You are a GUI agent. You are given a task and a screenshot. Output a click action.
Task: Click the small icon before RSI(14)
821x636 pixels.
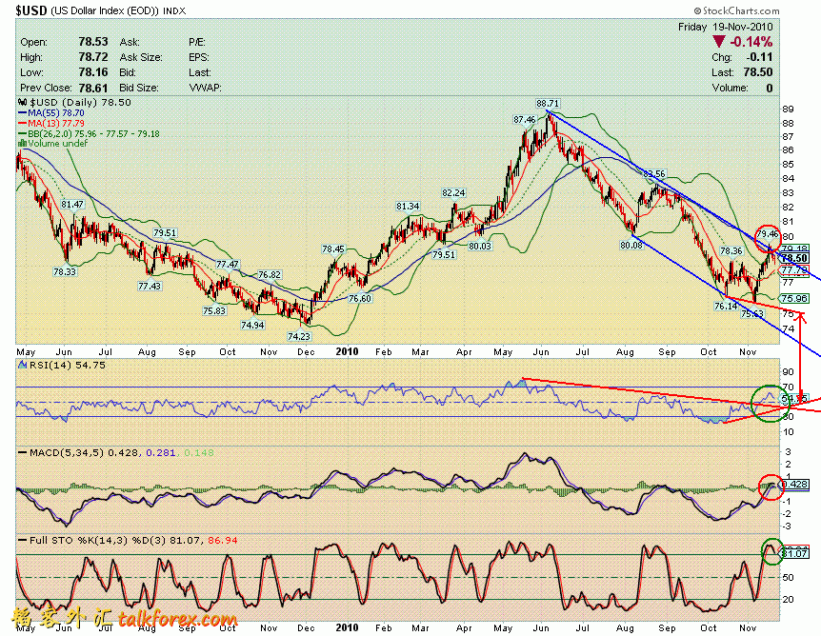coord(23,365)
